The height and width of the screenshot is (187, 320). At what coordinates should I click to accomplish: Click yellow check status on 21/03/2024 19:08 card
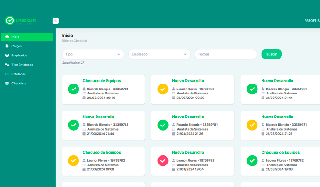[x=73, y=160]
